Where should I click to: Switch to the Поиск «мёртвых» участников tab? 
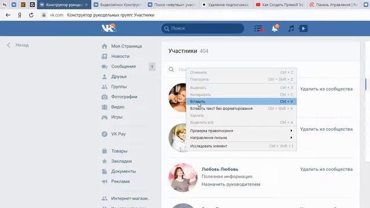point(172,5)
